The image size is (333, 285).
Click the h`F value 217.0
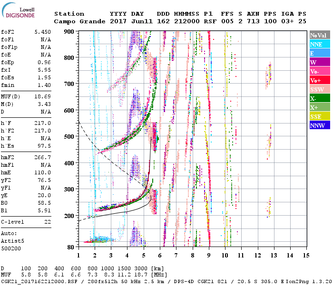click(x=43, y=123)
